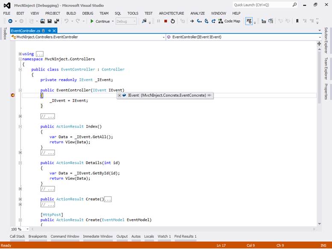The width and height of the screenshot is (332, 249).
Task: Click the Step Into icon
Action: coord(199,21)
